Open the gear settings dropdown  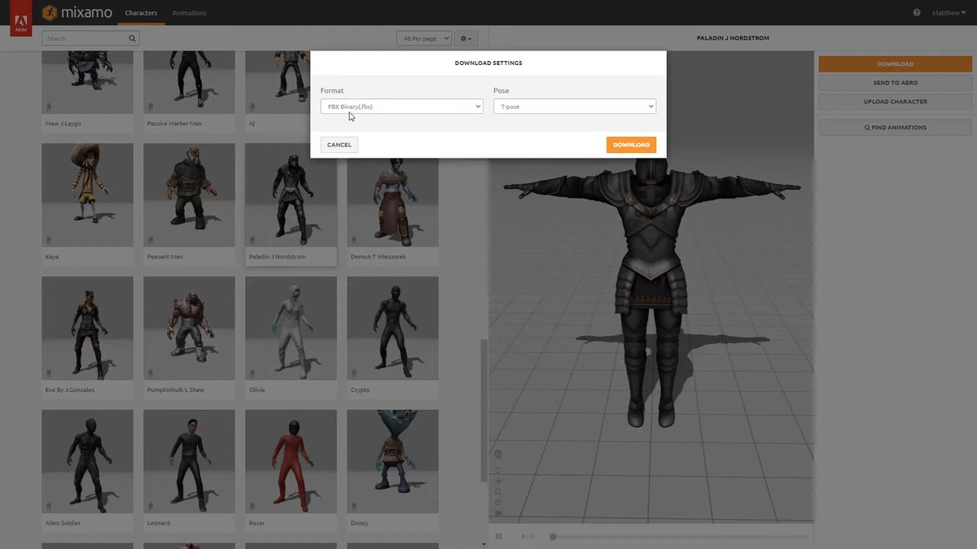(x=467, y=38)
